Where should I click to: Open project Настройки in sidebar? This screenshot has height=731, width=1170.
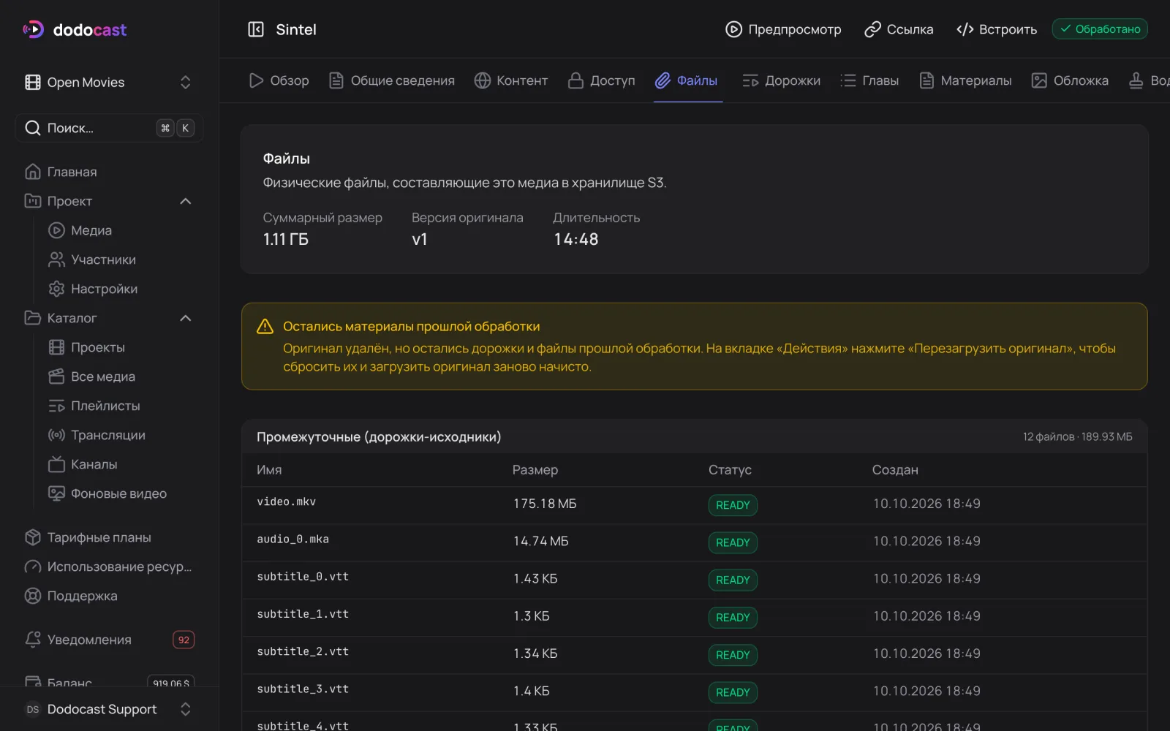coord(121,289)
